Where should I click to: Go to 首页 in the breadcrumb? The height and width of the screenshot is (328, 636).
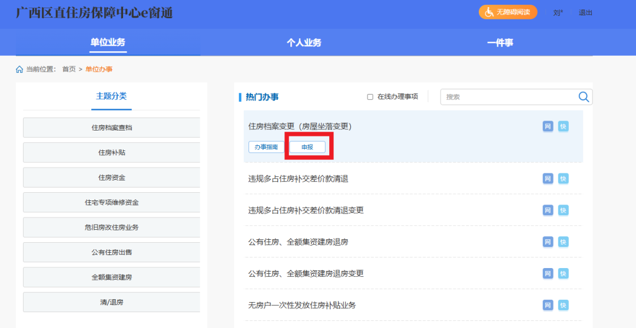point(69,69)
